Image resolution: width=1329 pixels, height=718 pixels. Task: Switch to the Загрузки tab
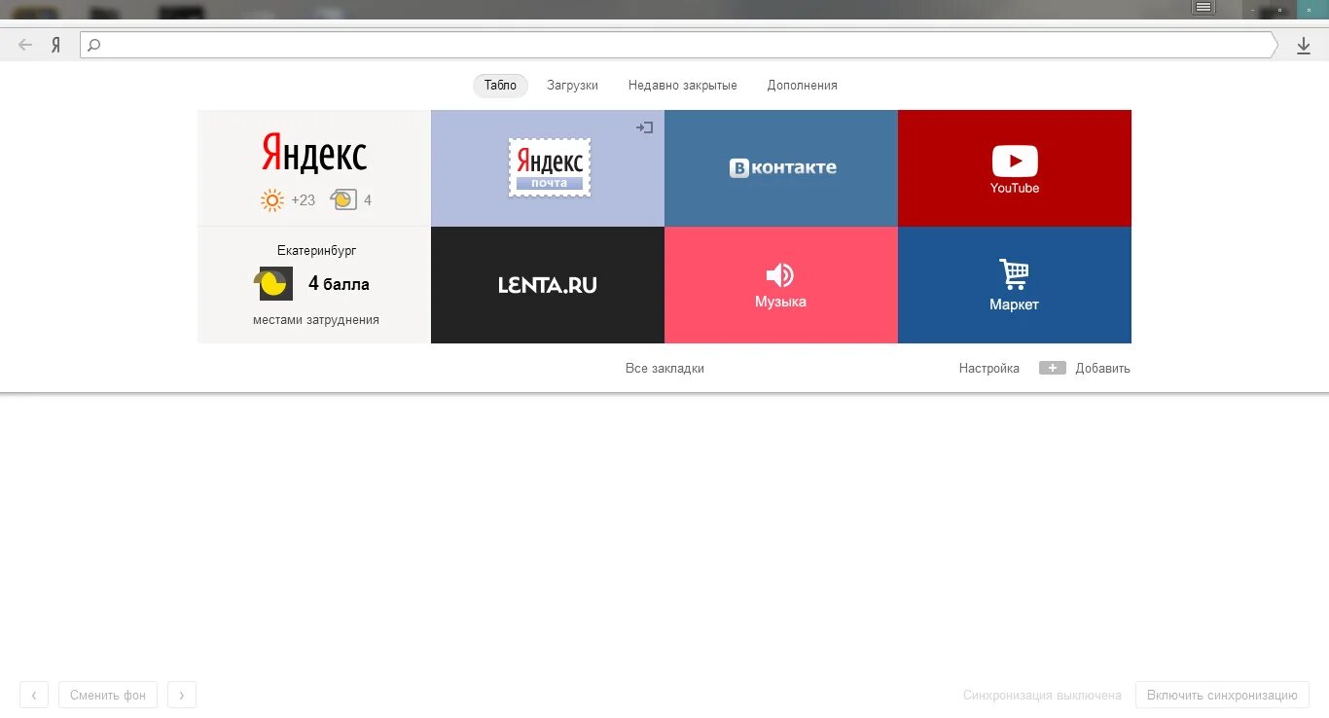[x=572, y=86]
